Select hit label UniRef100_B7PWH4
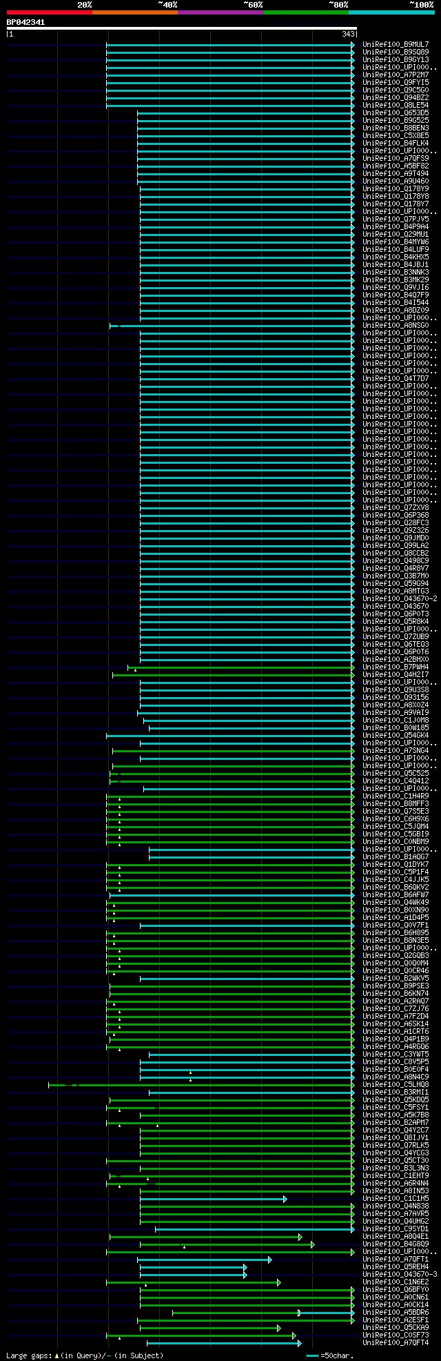 coord(396,667)
